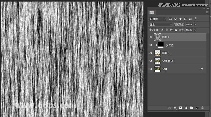Add layer style fx icon

pyautogui.click(x=175, y=108)
